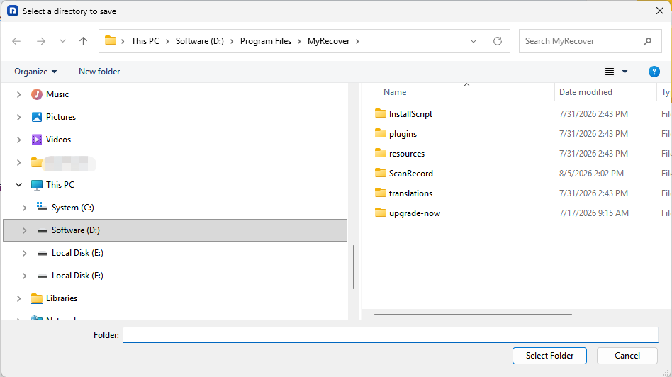Expand the Local Disk (F:) node
This screenshot has width=672, height=377.
(x=24, y=276)
